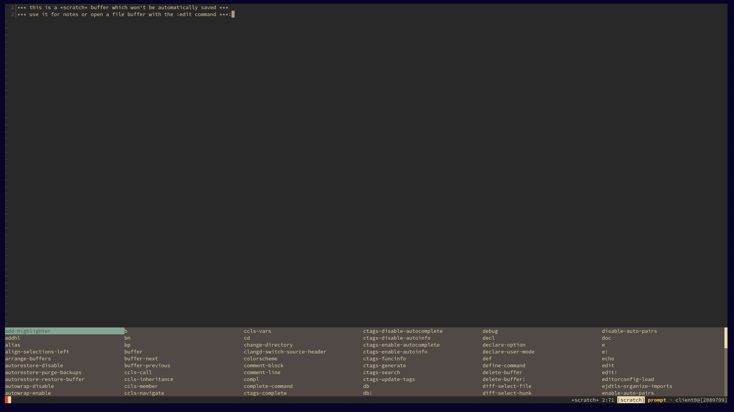734x412 pixels.
Task: Choose the disable-auto-pairs command
Action: pyautogui.click(x=629, y=331)
